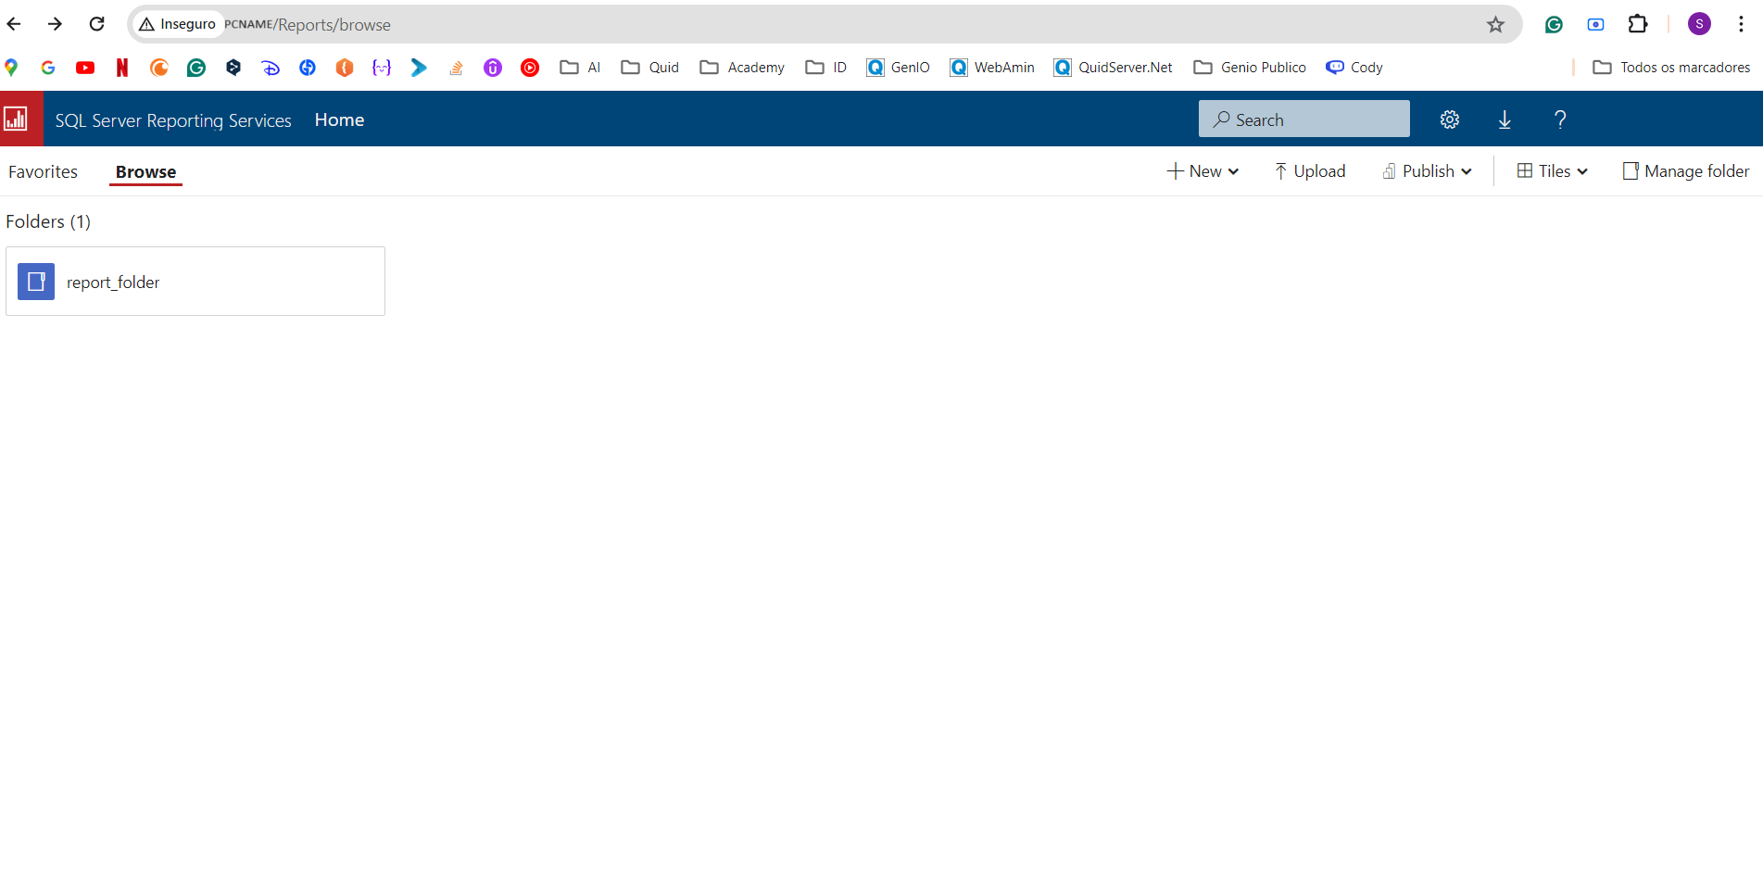The height and width of the screenshot is (879, 1763).
Task: Open the Cody bookmark
Action: point(1354,67)
